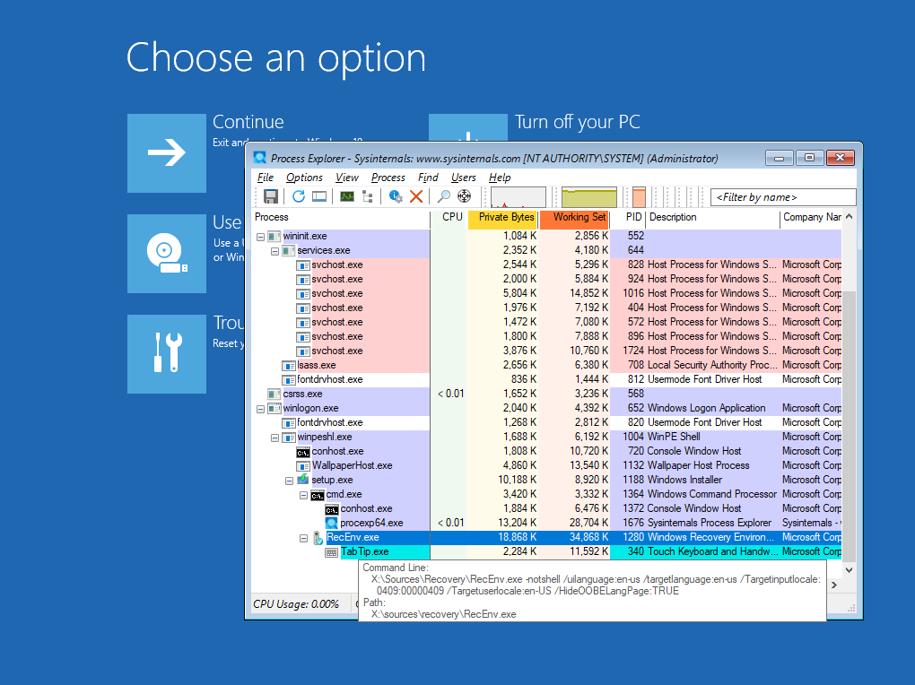Click the Save toolbar icon
Viewport: 915px width, 685px height.
pos(270,196)
